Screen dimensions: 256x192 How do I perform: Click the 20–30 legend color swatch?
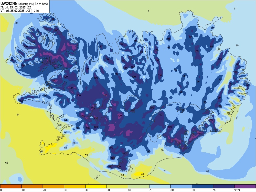click(x=54, y=186)
